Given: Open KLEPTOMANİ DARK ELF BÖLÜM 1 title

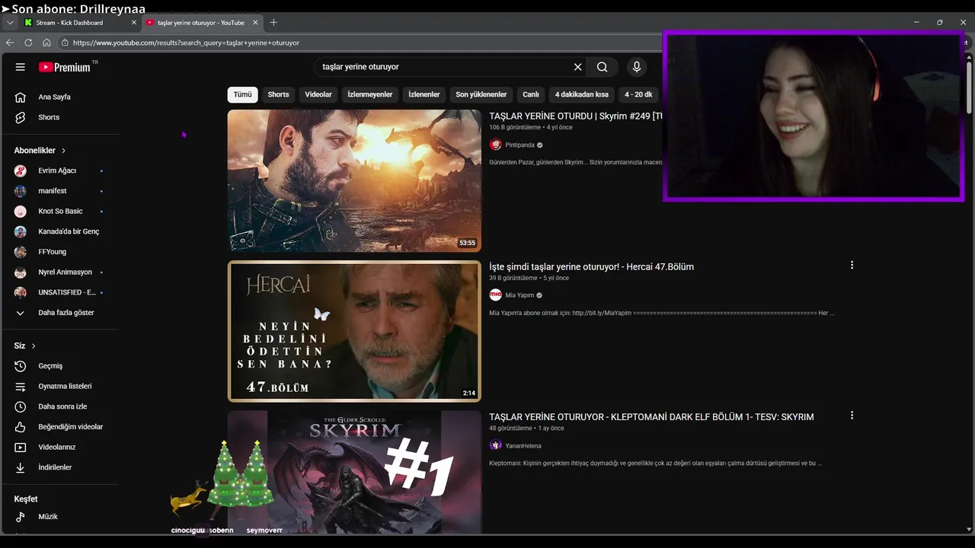Looking at the screenshot, I should click(x=651, y=417).
